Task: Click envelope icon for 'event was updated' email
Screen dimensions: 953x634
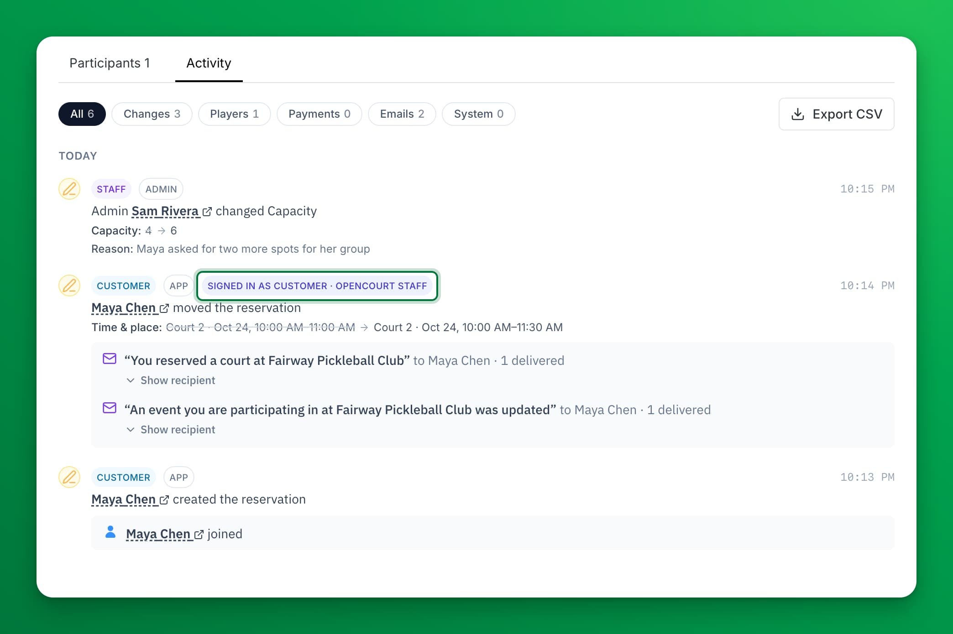Action: coord(110,408)
